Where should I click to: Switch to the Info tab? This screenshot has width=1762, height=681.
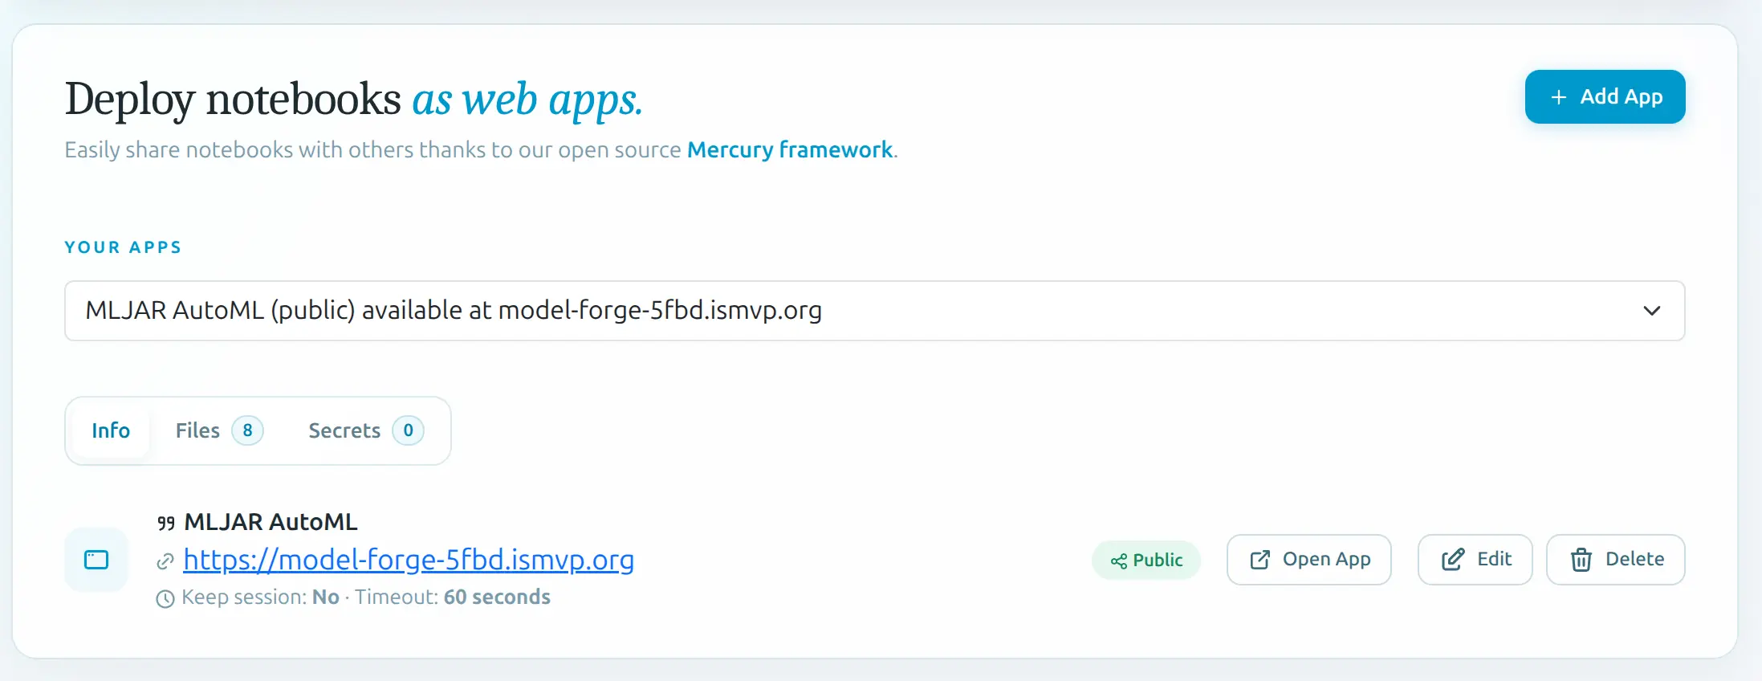pos(111,430)
